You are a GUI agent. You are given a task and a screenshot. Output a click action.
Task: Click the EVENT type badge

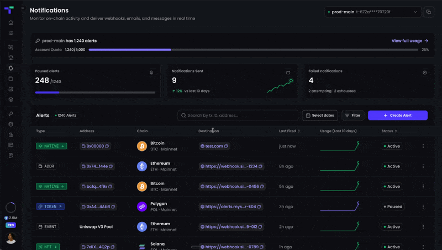[x=48, y=227]
